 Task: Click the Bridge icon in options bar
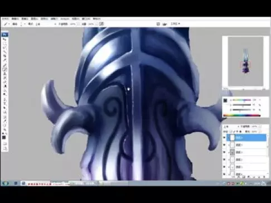(x=158, y=24)
